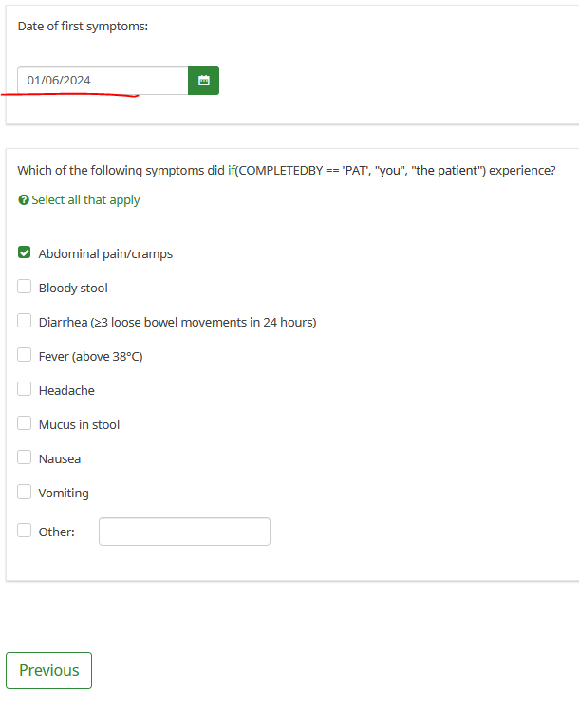Check the Fever (above 38°C) box
579x709 pixels.
click(x=25, y=356)
